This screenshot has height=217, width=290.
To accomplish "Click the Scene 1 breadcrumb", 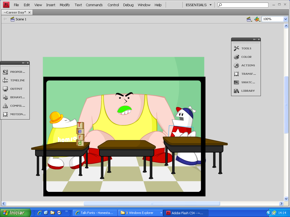I will (x=21, y=19).
